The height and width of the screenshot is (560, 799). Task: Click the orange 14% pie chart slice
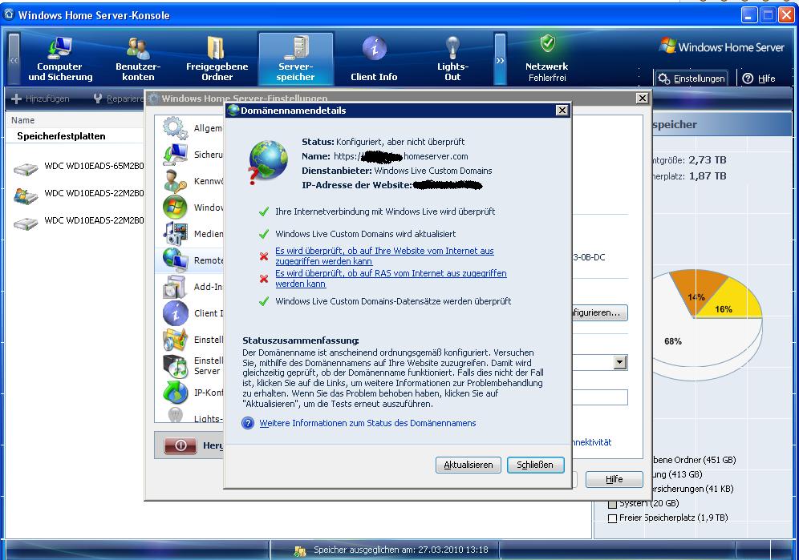(x=699, y=289)
